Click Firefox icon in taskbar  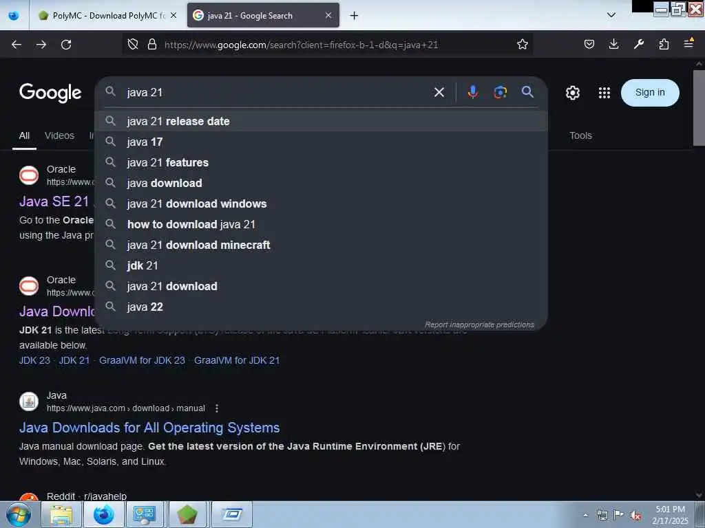[x=103, y=514]
